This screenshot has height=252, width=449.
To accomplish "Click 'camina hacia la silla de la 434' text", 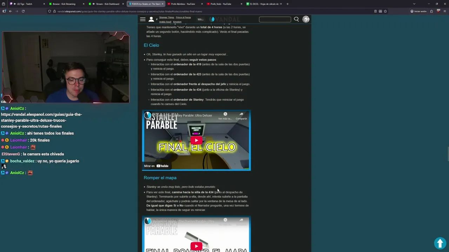I will pos(193,192).
